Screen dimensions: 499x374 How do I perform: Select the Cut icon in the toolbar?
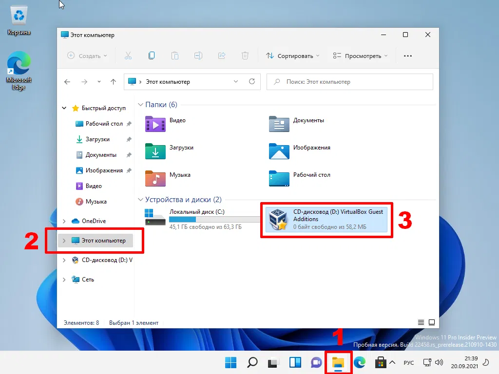[128, 56]
